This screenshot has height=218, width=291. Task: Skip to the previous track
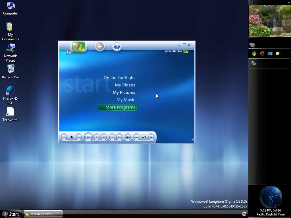[112, 137]
